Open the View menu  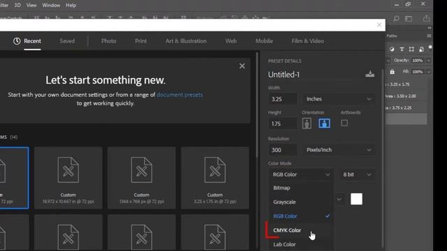click(x=31, y=5)
